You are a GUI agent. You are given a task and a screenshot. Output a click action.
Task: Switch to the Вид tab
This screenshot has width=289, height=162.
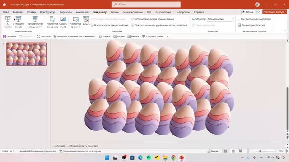click(149, 12)
